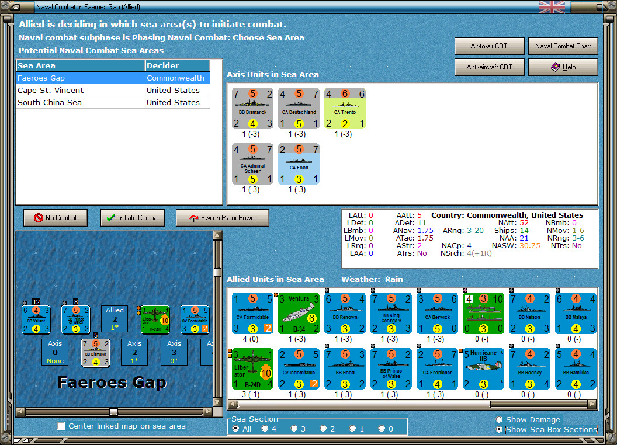617x445 pixels.
Task: Select the BB Rodney unit counter
Action: 529,368
